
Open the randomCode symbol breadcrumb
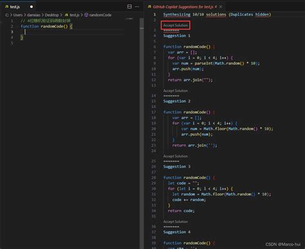100,15
